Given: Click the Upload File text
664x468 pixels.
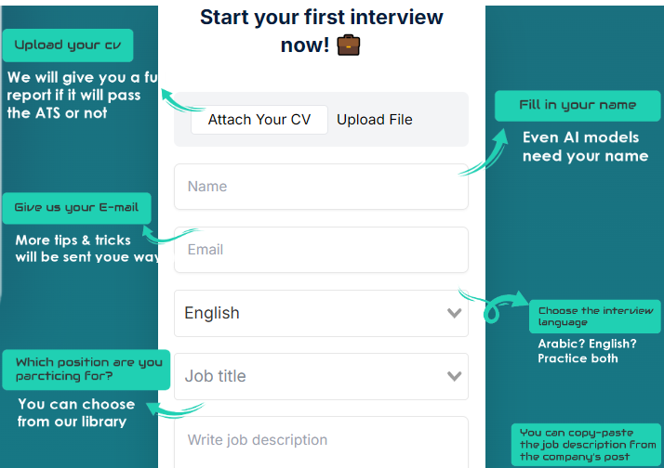Looking at the screenshot, I should (x=375, y=120).
